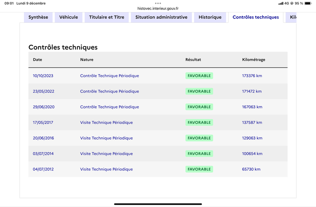Click FAVORABLE badge for 20/06/2016

pyautogui.click(x=199, y=138)
